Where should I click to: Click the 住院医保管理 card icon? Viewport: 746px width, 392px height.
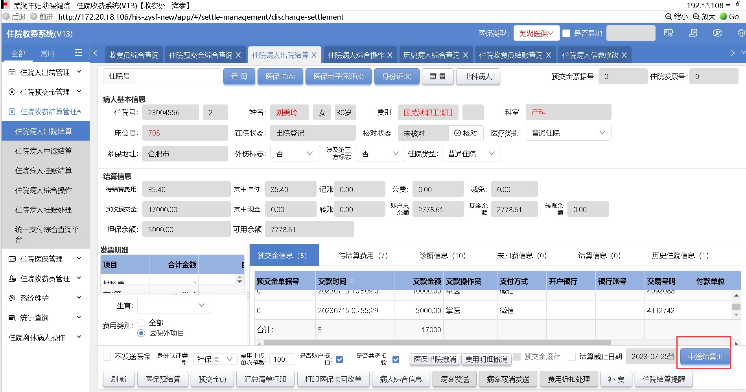12,259
